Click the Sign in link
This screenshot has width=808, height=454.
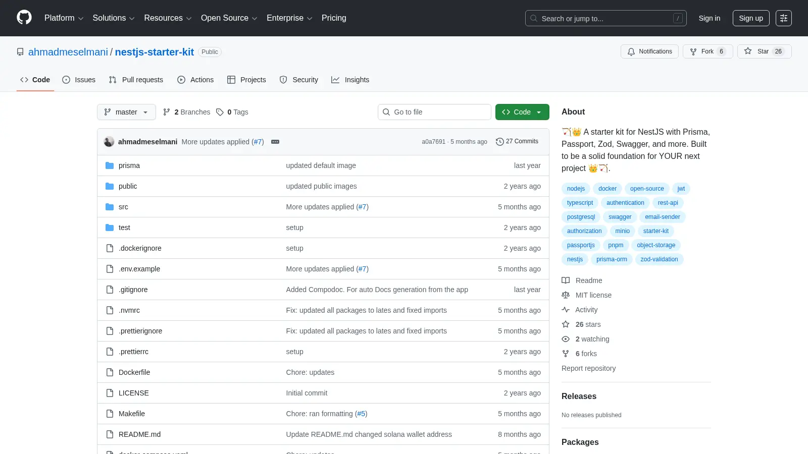tap(710, 18)
